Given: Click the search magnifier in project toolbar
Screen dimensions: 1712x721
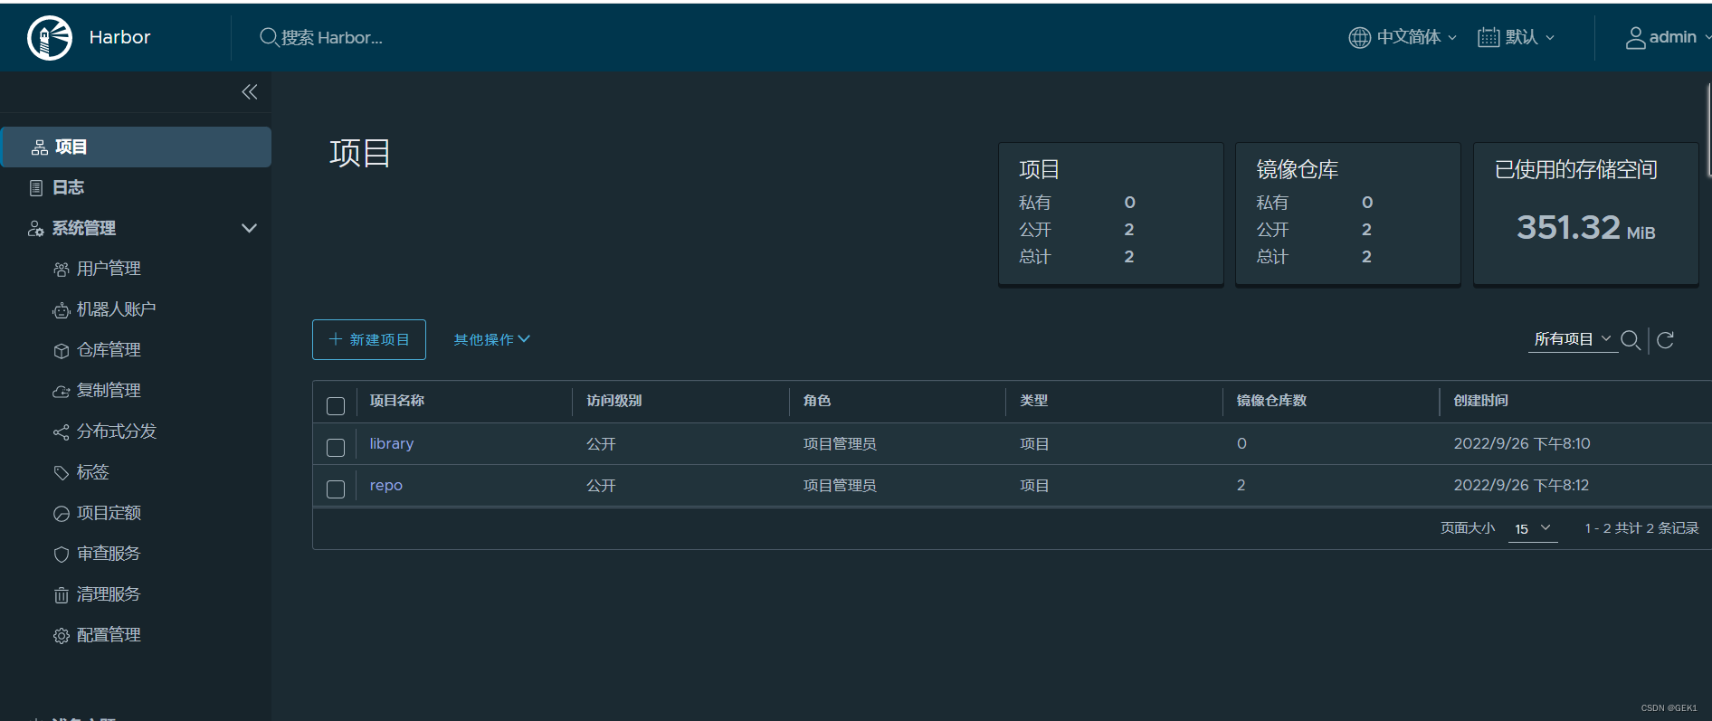Looking at the screenshot, I should 1631,340.
